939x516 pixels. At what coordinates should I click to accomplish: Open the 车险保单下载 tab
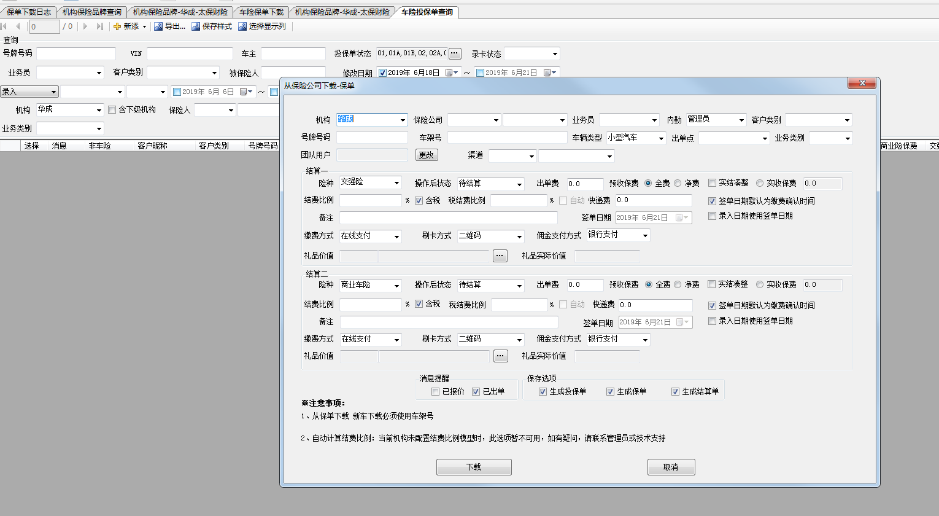point(261,12)
